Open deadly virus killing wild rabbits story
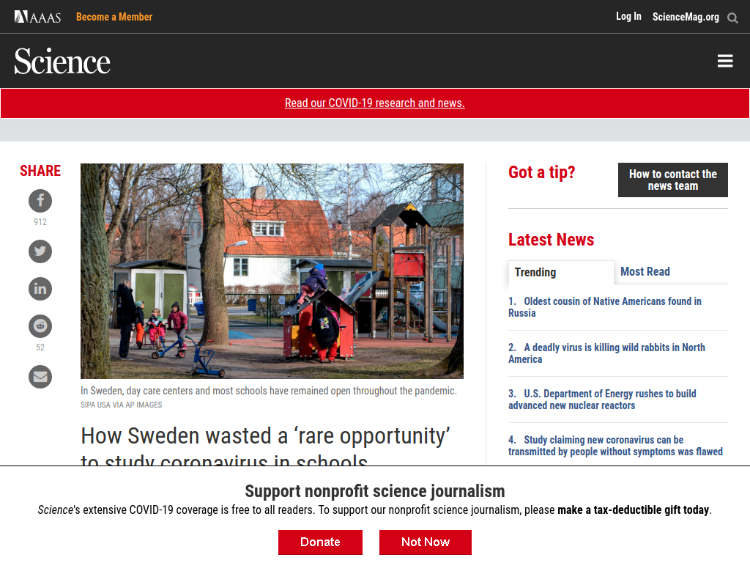This screenshot has width=750, height=563. click(x=606, y=353)
